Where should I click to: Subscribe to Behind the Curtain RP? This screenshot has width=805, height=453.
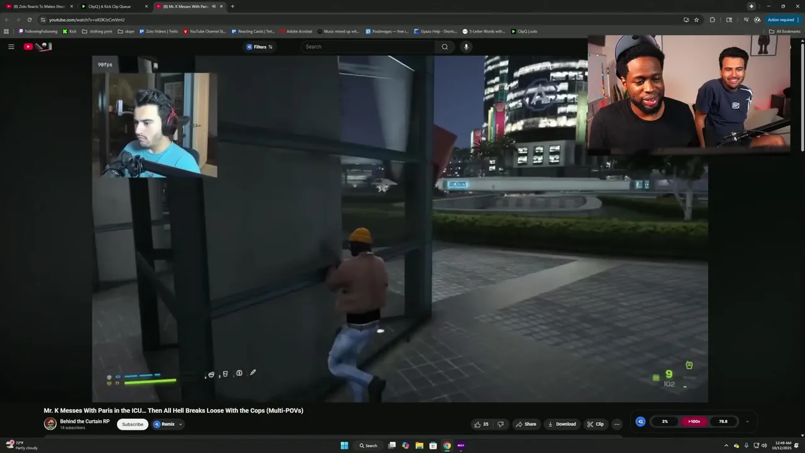tap(133, 424)
